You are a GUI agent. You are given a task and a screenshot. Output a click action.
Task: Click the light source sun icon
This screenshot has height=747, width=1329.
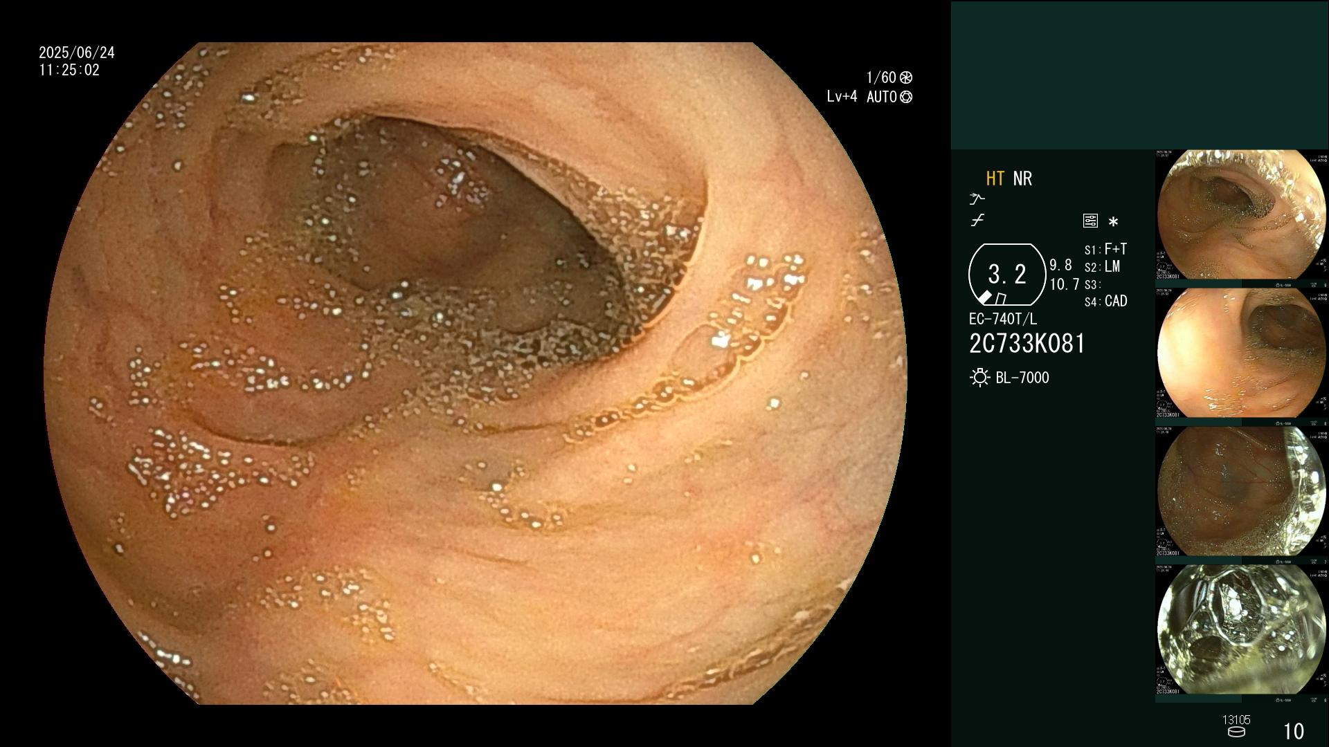(x=979, y=378)
